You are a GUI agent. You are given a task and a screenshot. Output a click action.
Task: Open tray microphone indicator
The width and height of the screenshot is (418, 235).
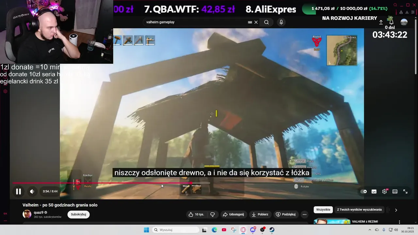click(384, 230)
